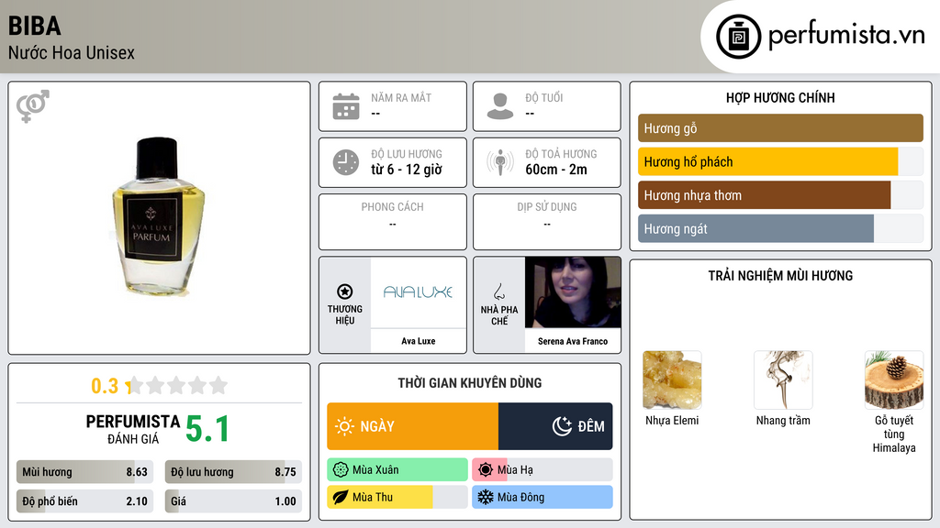Click the Nhang trầm label
The height and width of the screenshot is (528, 940).
(783, 420)
